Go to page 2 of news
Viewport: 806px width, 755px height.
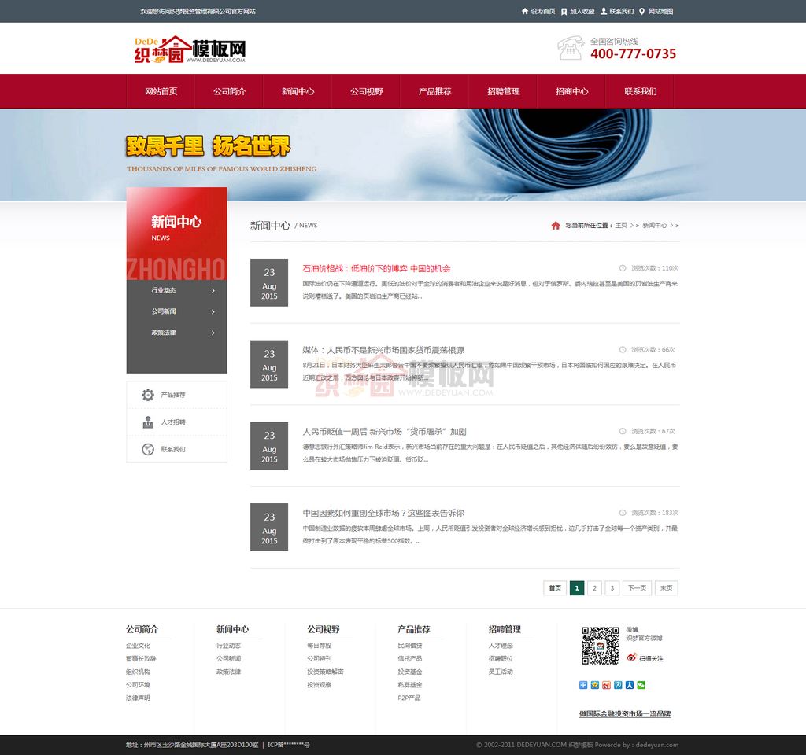pyautogui.click(x=595, y=588)
